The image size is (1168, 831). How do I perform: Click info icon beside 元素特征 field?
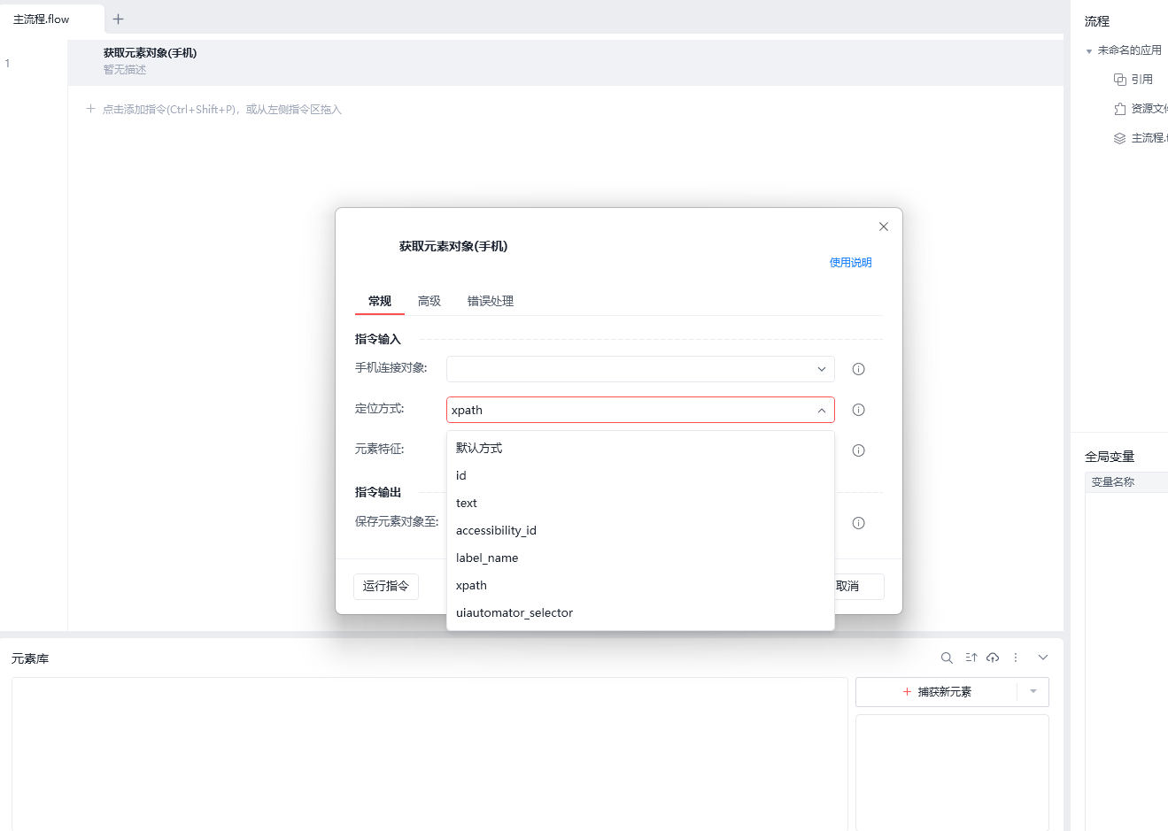click(858, 450)
